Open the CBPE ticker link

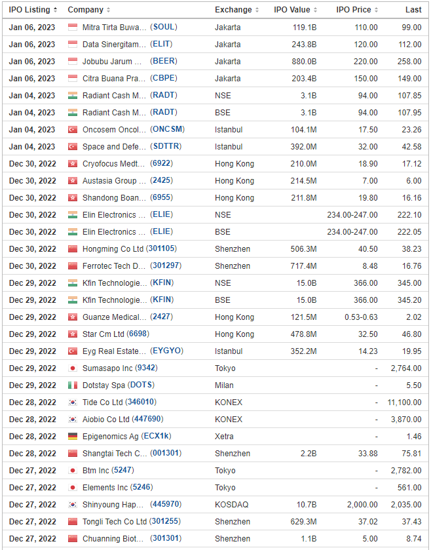164,78
